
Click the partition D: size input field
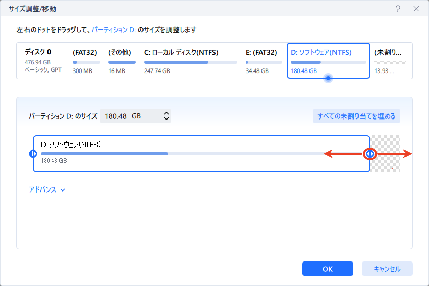[135, 116]
